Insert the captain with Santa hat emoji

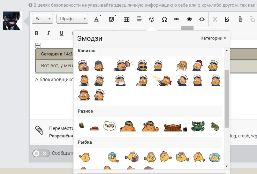pos(198,65)
